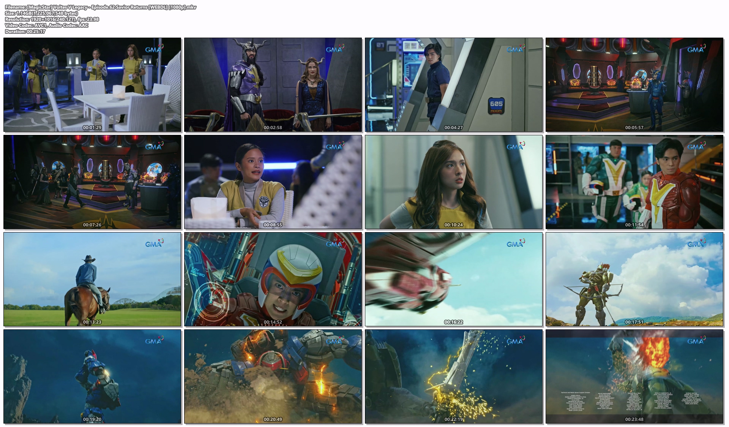
Task: Select the green and red suits thumbnail 00:11:54
Action: [x=634, y=182]
